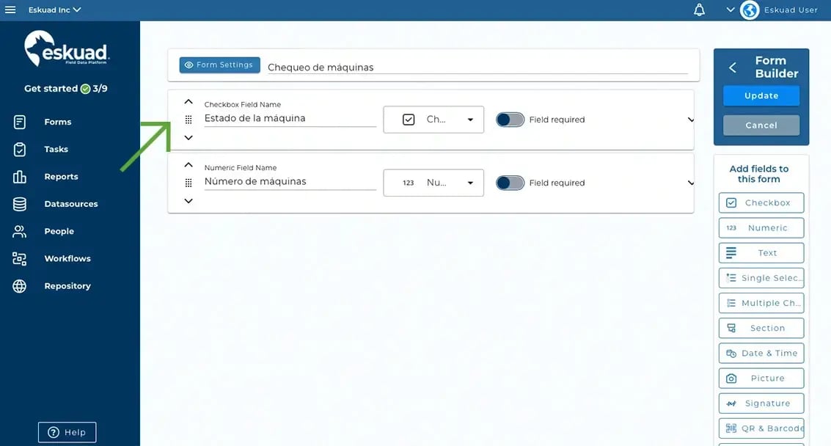
Task: Open the hamburger menu
Action: point(10,10)
